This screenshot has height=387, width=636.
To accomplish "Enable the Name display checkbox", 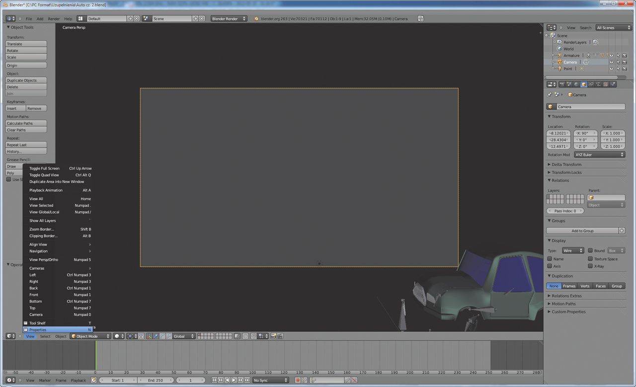I will (x=550, y=258).
